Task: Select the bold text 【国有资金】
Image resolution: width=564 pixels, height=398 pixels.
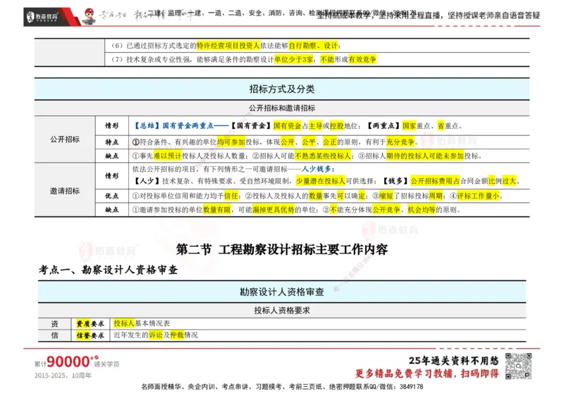Action: point(250,125)
